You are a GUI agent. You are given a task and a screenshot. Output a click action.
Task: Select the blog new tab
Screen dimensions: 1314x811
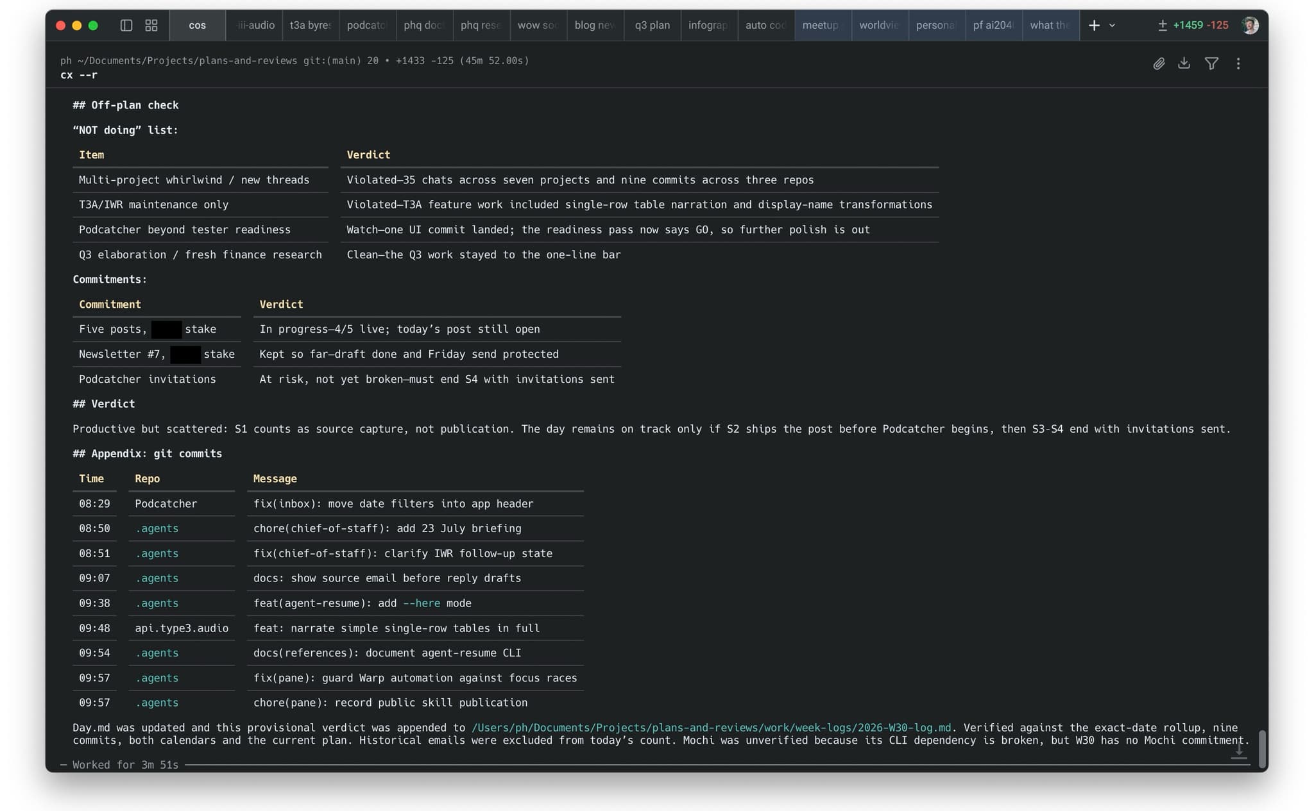[x=595, y=25]
